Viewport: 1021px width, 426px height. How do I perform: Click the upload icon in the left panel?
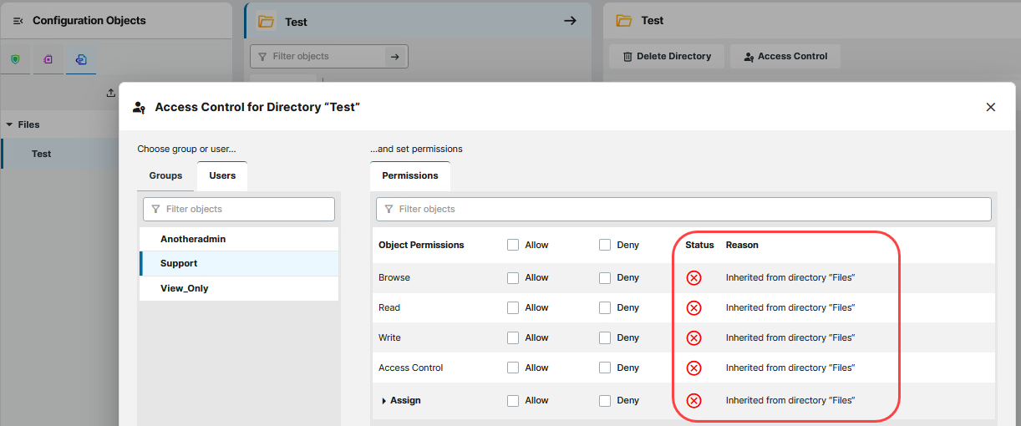click(x=111, y=94)
